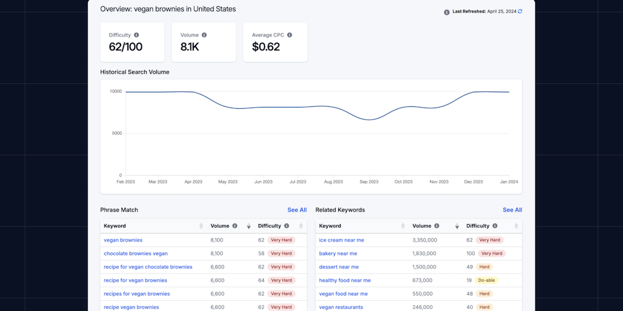Click the info icon before Last Refreshed
Viewport: 623px width, 311px height.
click(x=447, y=12)
